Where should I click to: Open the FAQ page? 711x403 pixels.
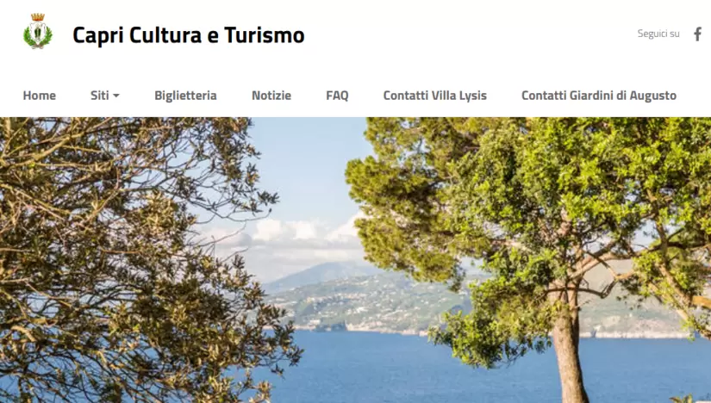click(x=337, y=96)
